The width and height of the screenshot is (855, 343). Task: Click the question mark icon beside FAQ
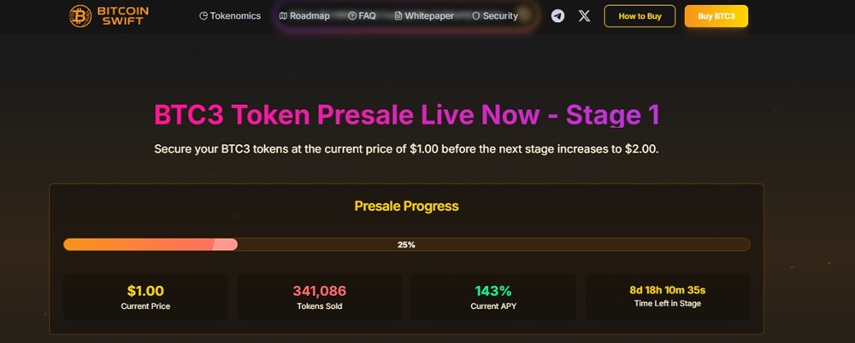point(352,16)
